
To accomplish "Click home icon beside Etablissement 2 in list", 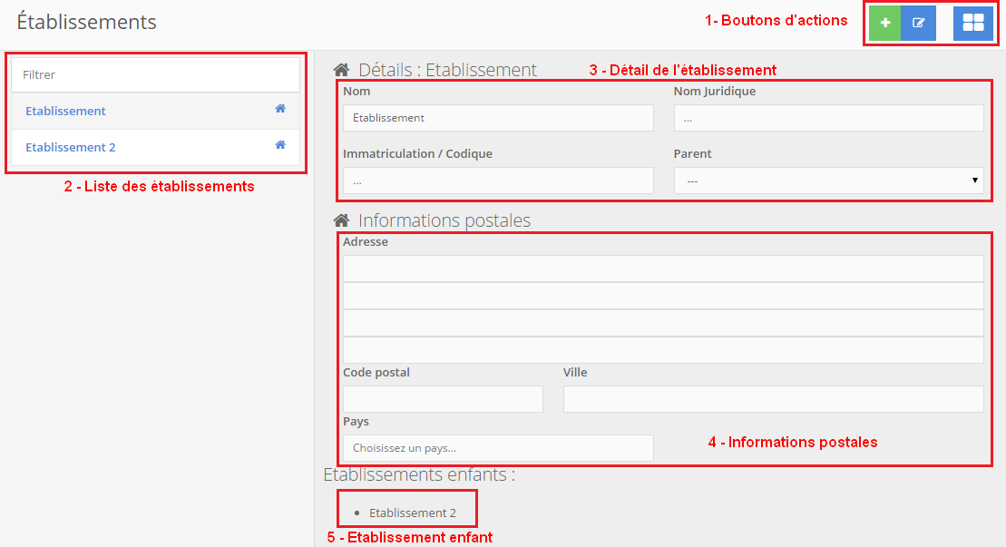I will [x=280, y=145].
